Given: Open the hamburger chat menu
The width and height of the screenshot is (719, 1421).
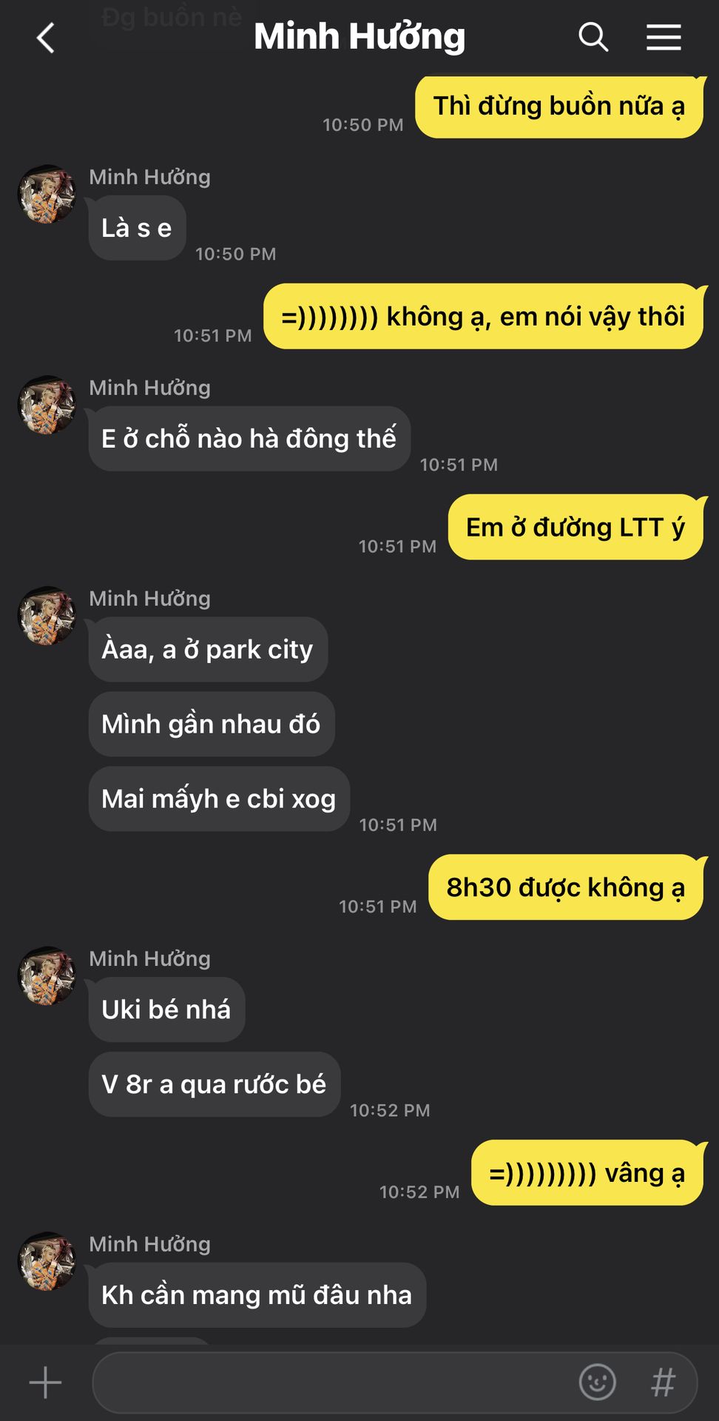Looking at the screenshot, I should pyautogui.click(x=664, y=37).
